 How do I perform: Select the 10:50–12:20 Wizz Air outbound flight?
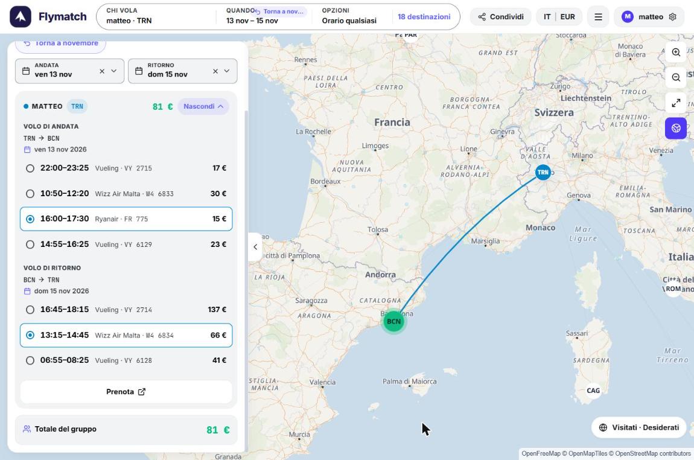tap(126, 193)
